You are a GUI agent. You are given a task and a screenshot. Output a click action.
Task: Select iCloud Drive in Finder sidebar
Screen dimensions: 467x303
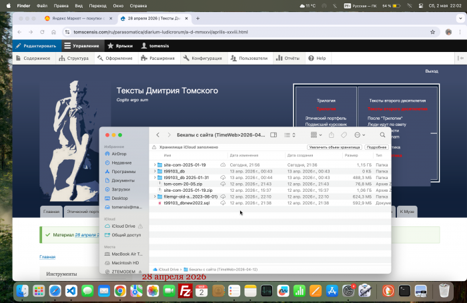[x=123, y=226]
